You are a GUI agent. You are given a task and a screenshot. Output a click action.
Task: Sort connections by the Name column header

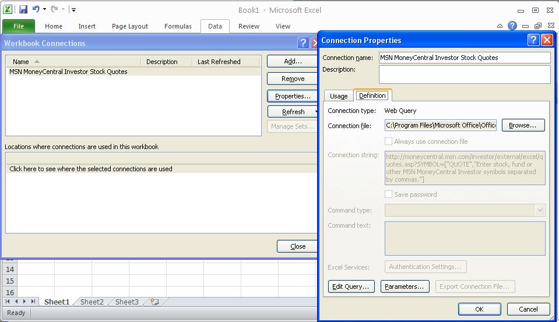click(73, 62)
